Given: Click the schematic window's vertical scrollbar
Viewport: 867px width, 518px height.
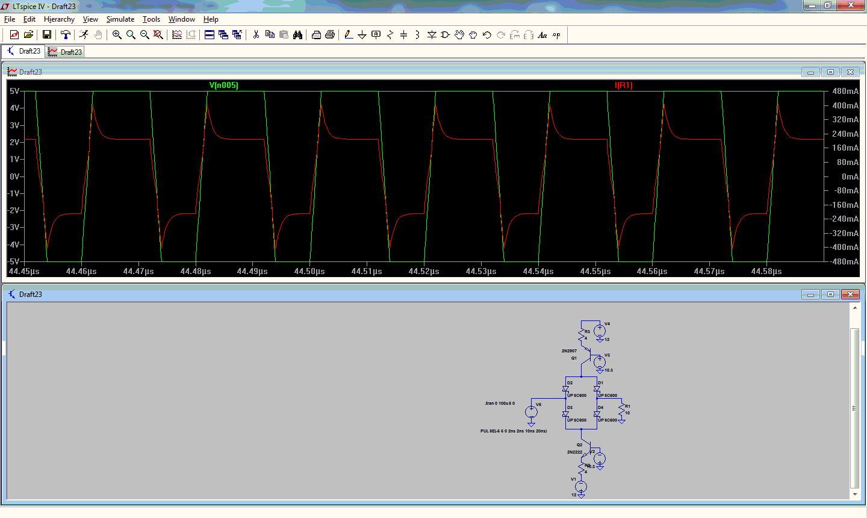Looking at the screenshot, I should 854,408.
